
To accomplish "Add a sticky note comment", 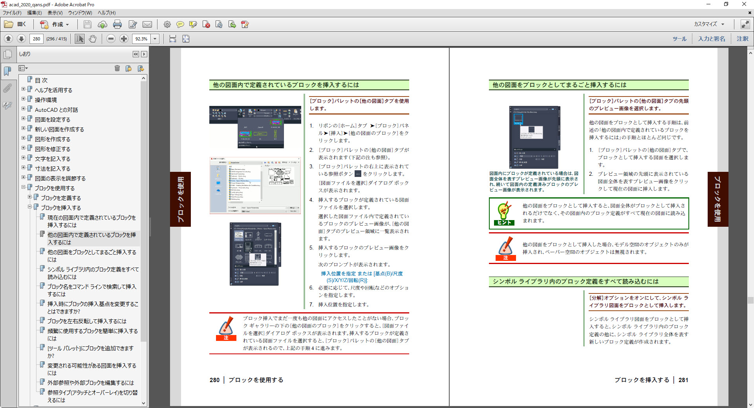I will [x=180, y=24].
